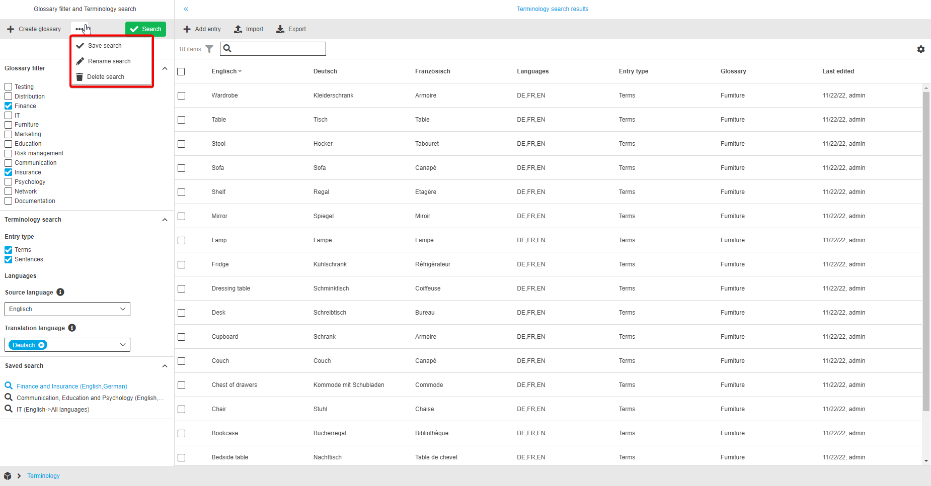Click the magnifier icon in the table search box
This screenshot has height=486, width=931.
tap(227, 48)
